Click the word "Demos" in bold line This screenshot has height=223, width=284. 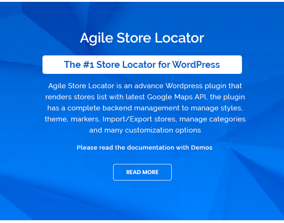pyautogui.click(x=201, y=148)
